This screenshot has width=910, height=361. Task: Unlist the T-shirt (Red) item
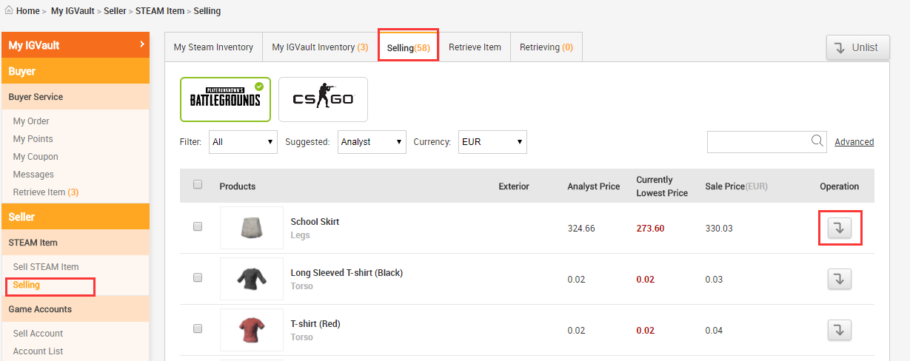coord(839,330)
